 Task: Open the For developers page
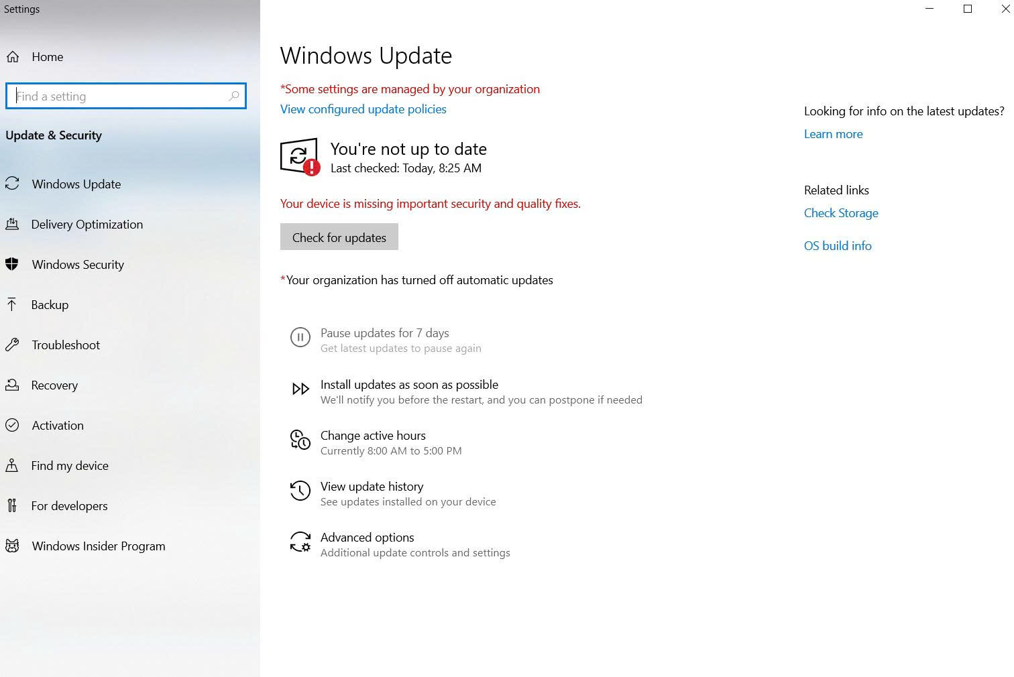click(x=69, y=505)
